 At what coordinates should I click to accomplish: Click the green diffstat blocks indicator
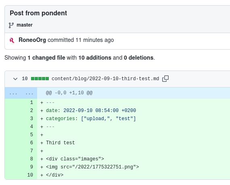(40, 79)
